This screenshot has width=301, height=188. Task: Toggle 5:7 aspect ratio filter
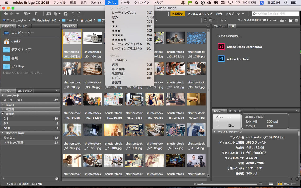(30, 124)
